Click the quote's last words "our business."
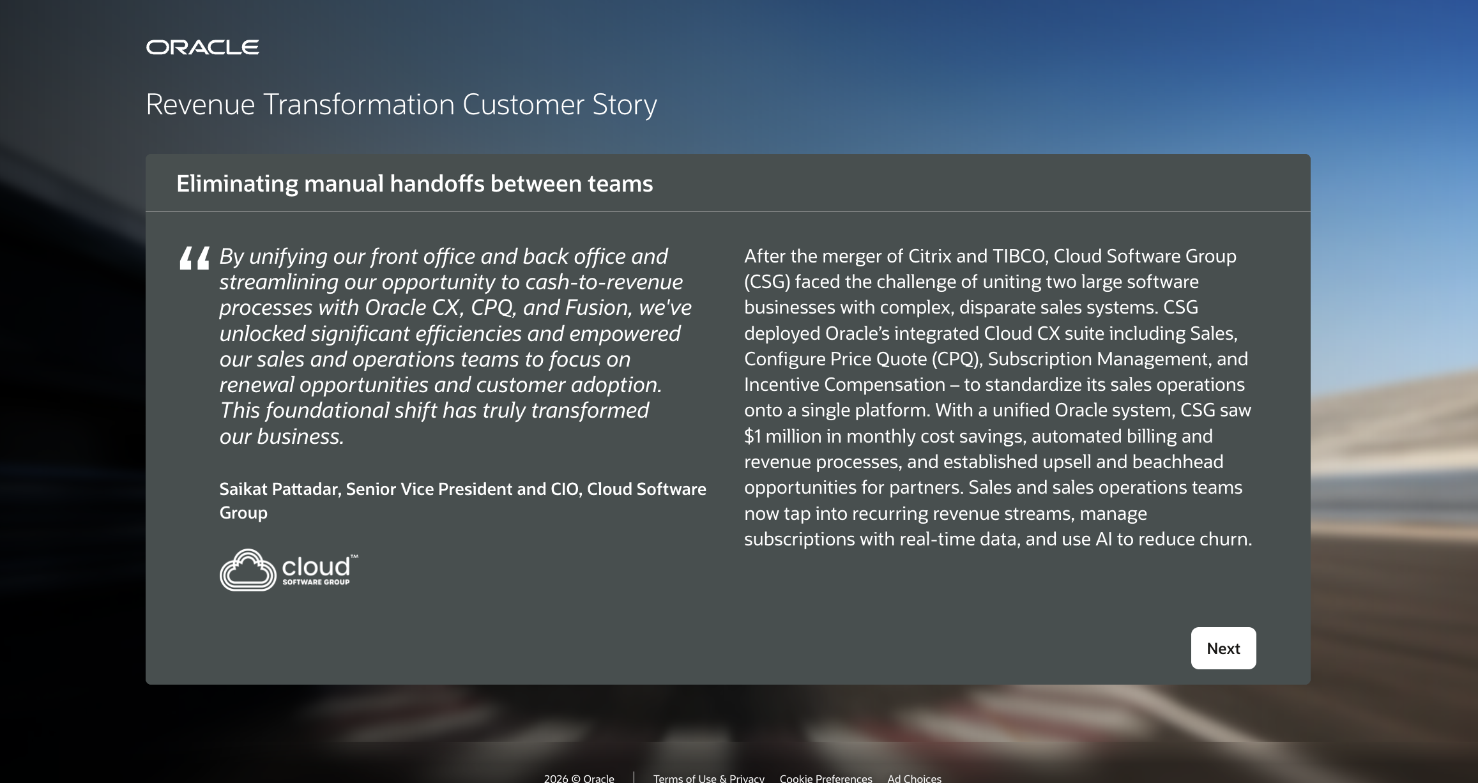 (282, 436)
